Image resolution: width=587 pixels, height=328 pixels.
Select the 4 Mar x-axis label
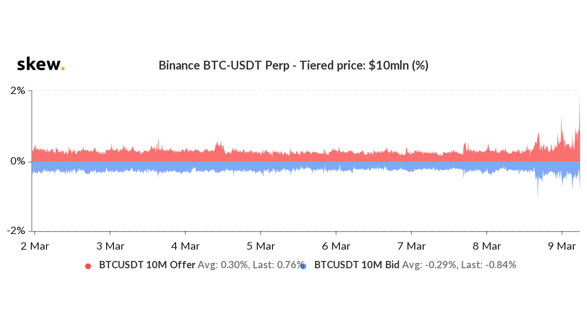point(185,246)
